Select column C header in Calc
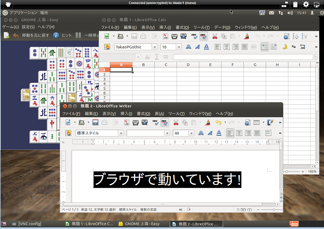This screenshot has height=229, width=324. pos(166,65)
